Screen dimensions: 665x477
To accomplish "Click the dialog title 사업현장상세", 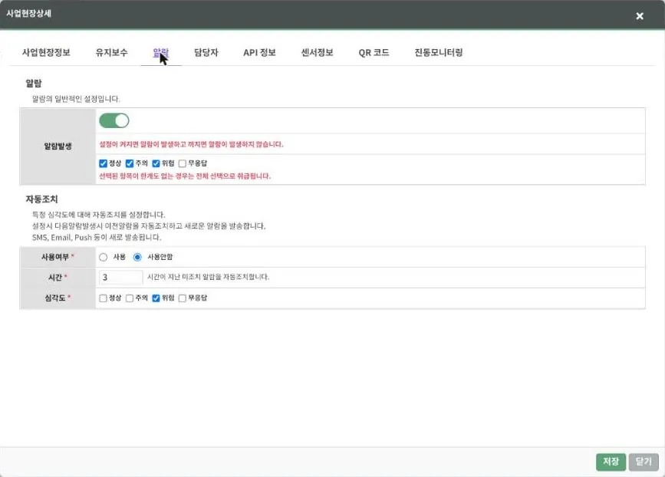I will 29,13.
